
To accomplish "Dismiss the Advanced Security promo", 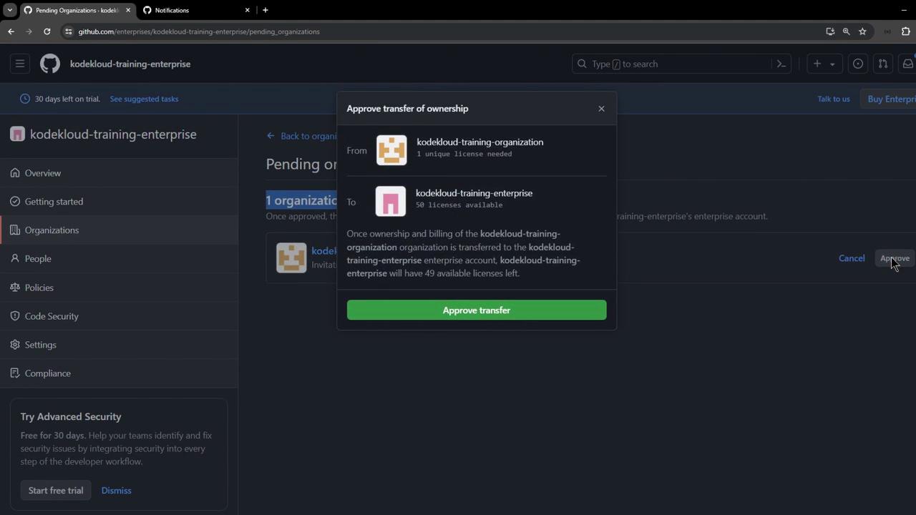I will [x=116, y=491].
